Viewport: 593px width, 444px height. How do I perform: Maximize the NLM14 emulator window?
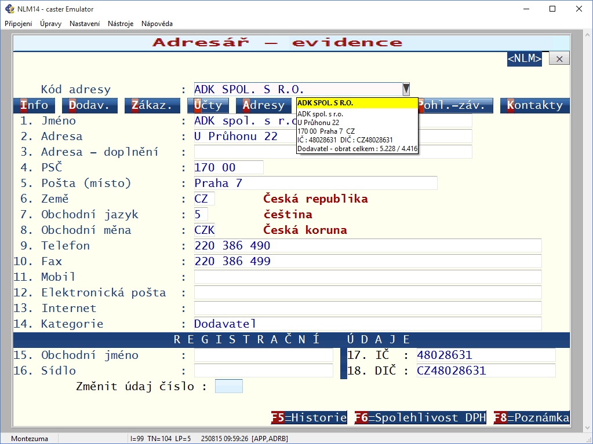coord(552,9)
